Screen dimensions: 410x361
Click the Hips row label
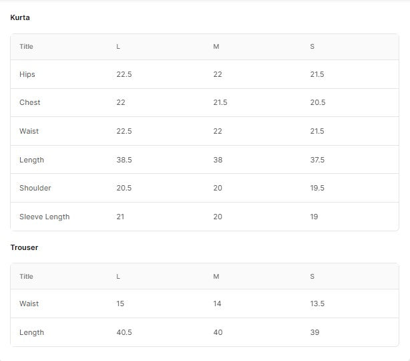point(27,74)
